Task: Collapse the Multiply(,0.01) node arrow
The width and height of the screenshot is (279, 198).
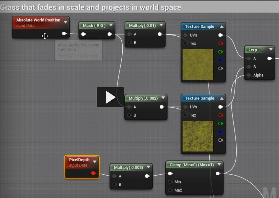Action: pyautogui.click(x=161, y=25)
